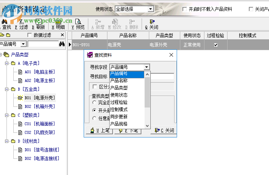Click the C01 [机箱面板] document icon
The image size is (269, 175).
(x=20, y=124)
